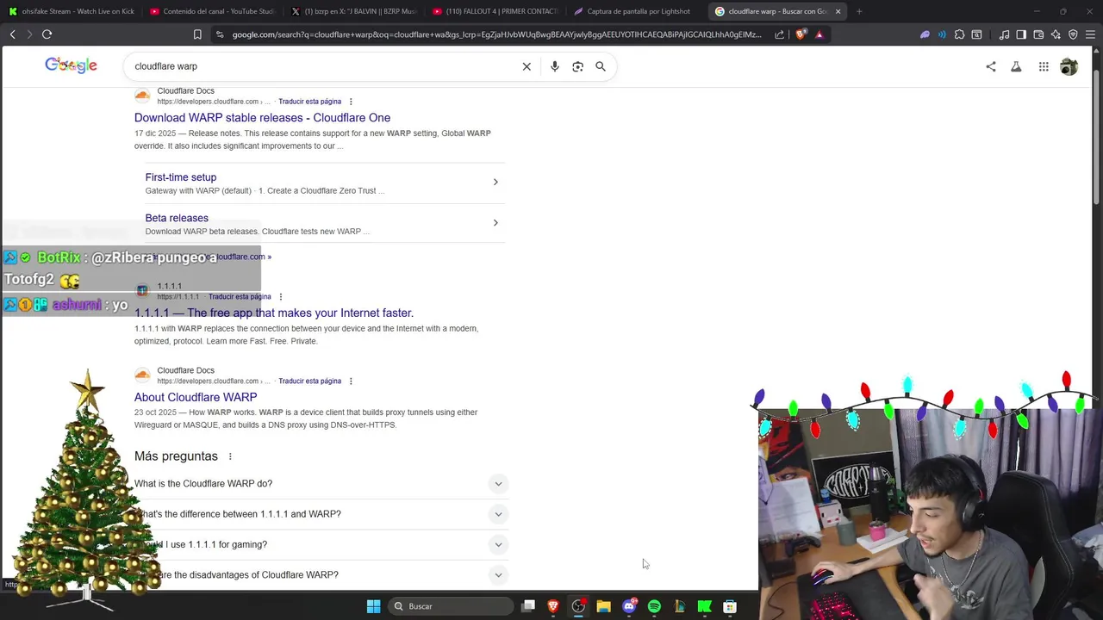Screen dimensions: 1103x620
Task: Open Brave VPN shield icon
Action: [x=1073, y=34]
